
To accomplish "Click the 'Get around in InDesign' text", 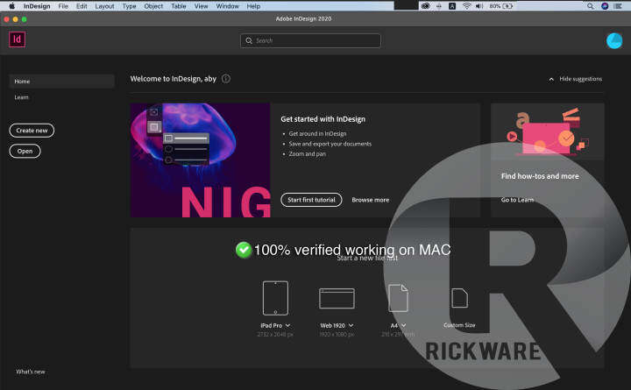I will [317, 133].
